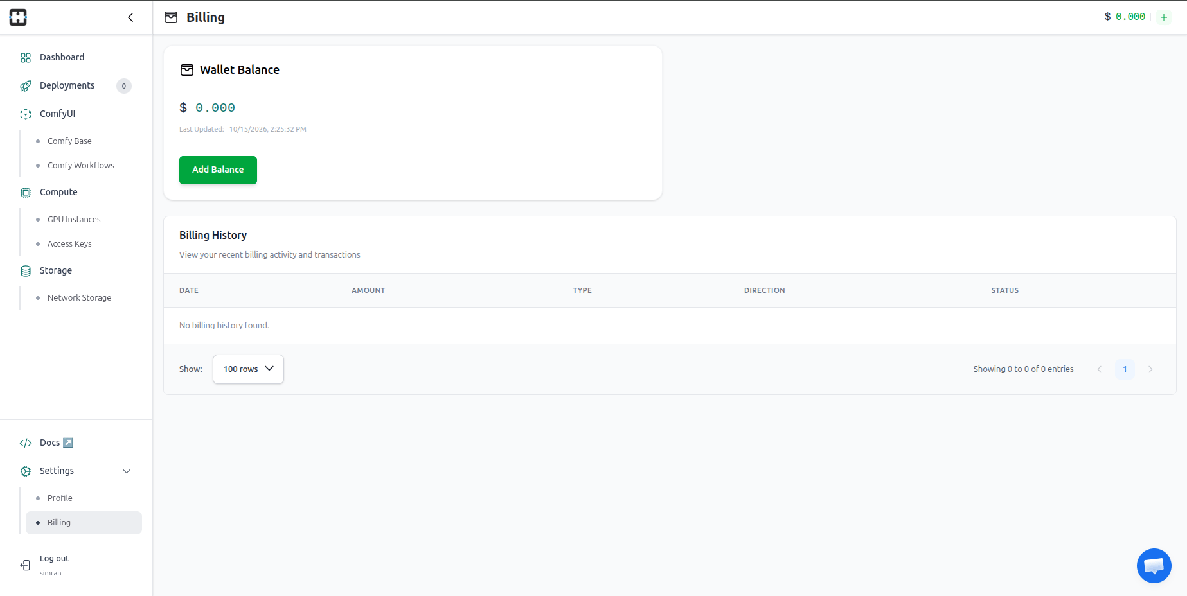Click the app logo icon

(x=18, y=17)
